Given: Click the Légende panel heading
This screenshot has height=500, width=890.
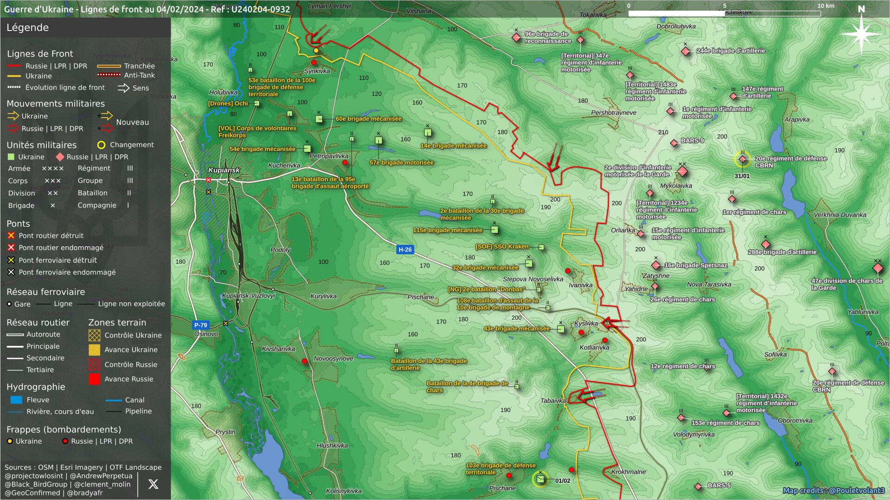Looking at the screenshot, I should (x=27, y=28).
